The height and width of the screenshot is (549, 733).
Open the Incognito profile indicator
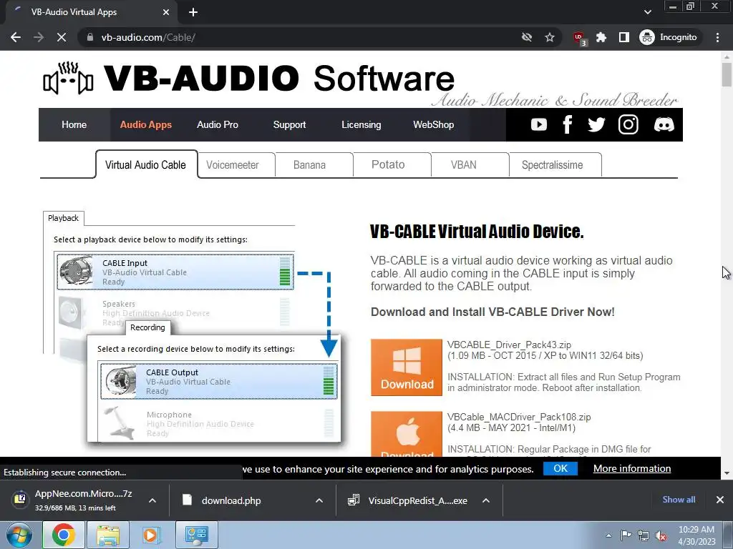point(669,37)
